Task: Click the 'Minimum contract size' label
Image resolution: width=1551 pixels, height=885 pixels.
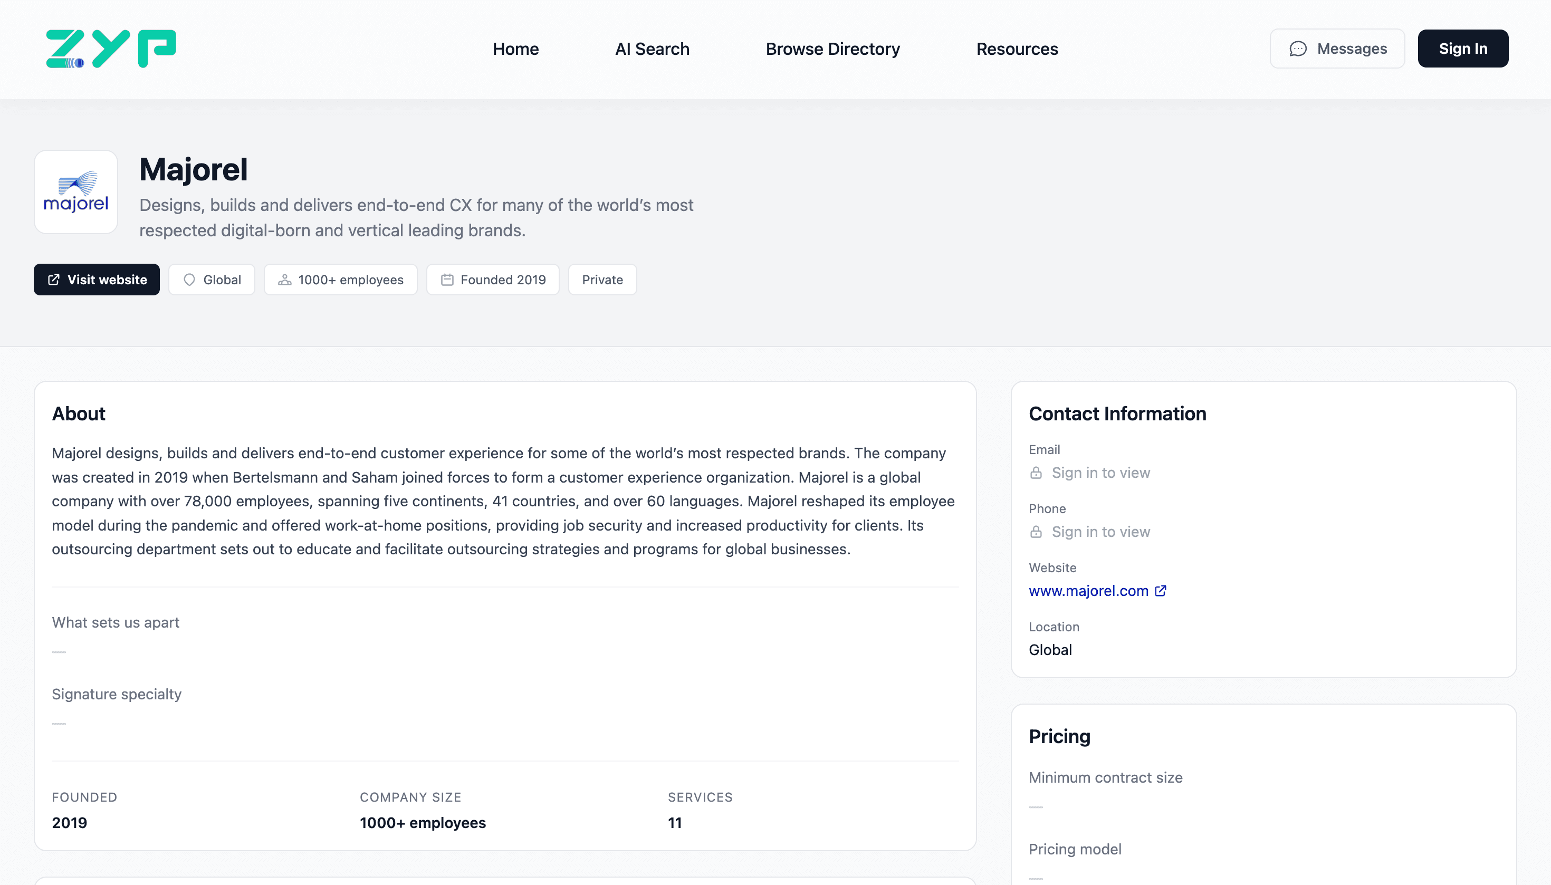Action: click(1105, 777)
